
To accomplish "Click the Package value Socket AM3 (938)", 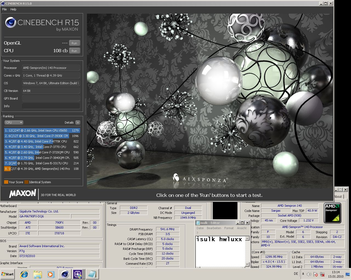I will tap(290, 215).
